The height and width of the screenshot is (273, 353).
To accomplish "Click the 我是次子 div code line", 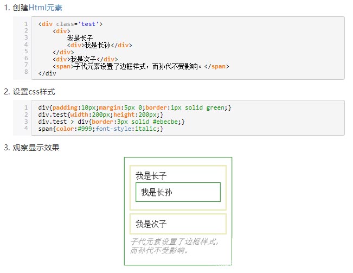I will tap(85, 59).
